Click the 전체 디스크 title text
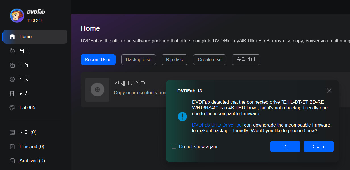The image size is (350, 170). click(x=130, y=83)
